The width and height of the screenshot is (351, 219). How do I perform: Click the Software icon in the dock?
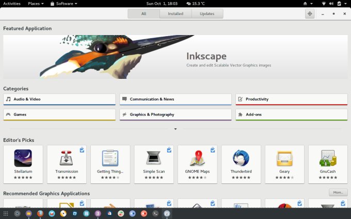tap(167, 214)
